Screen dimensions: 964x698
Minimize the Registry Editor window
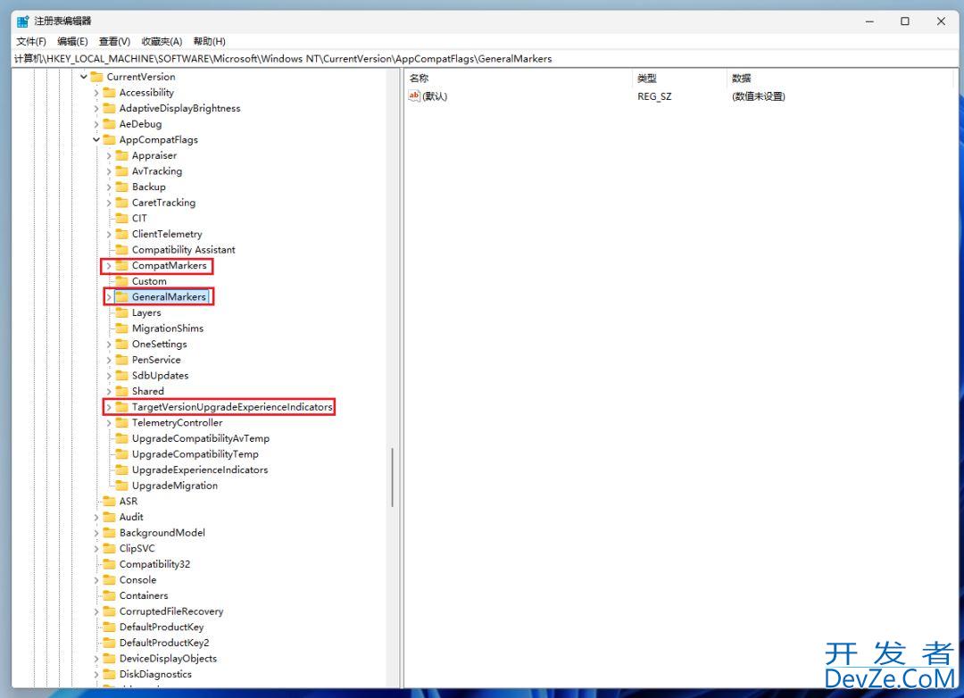pos(869,21)
